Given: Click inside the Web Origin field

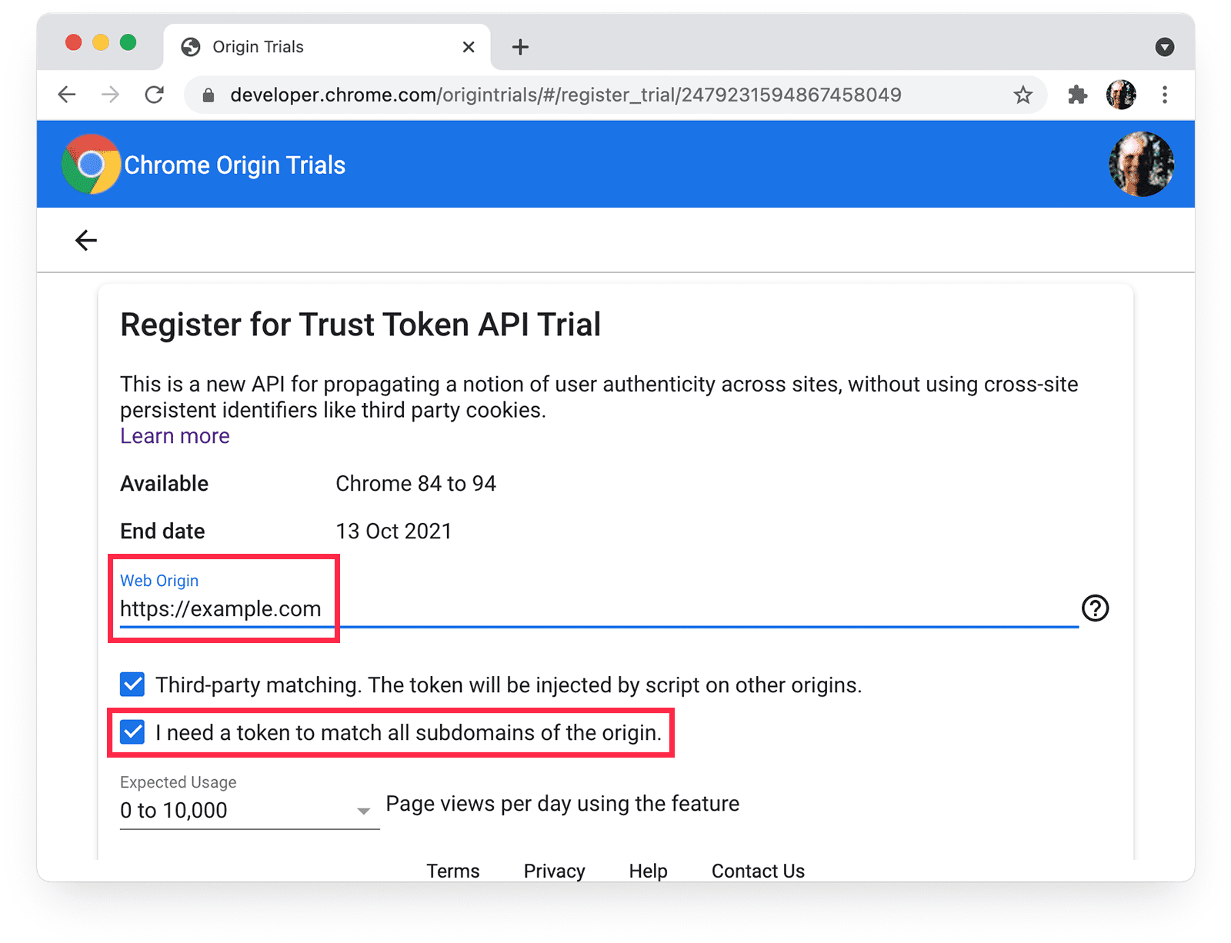Looking at the screenshot, I should click(x=220, y=608).
